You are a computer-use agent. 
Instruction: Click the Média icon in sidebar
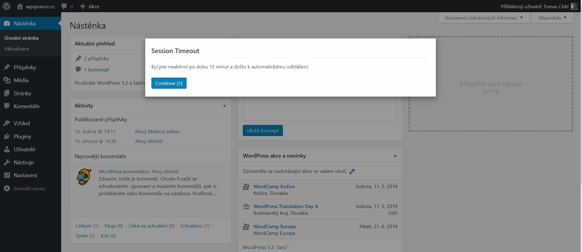[7, 80]
